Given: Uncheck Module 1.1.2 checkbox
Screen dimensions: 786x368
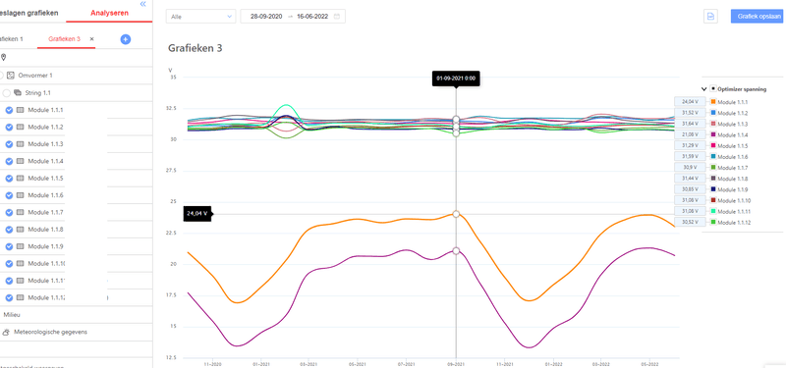Looking at the screenshot, I should pos(9,128).
